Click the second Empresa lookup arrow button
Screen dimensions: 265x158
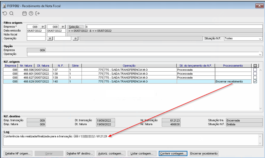click(x=63, y=27)
